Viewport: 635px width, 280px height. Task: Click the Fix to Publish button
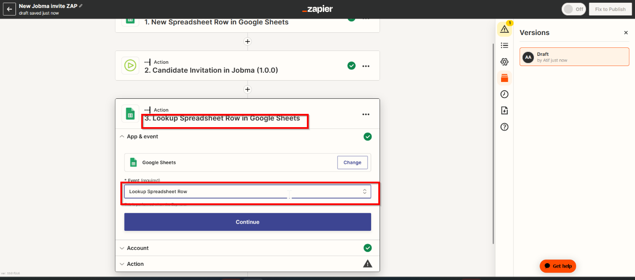(610, 9)
